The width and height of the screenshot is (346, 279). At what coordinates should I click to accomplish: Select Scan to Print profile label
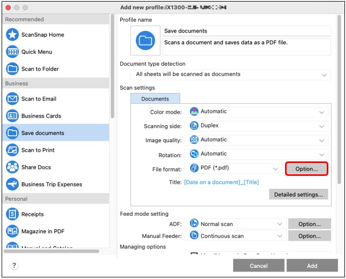pyautogui.click(x=38, y=150)
